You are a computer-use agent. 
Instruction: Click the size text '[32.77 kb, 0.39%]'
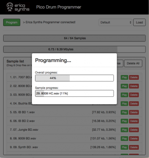tap(104, 130)
